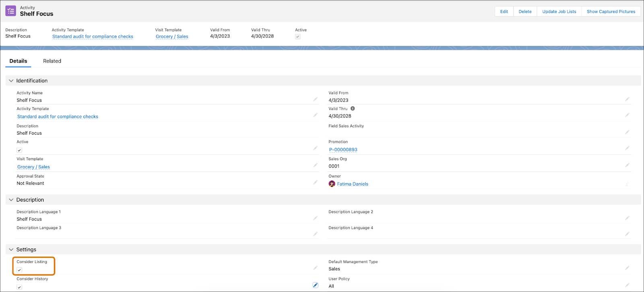Click change owner icon beside Fatima Daniels
Viewport: 644px width, 292px height.
627,184
